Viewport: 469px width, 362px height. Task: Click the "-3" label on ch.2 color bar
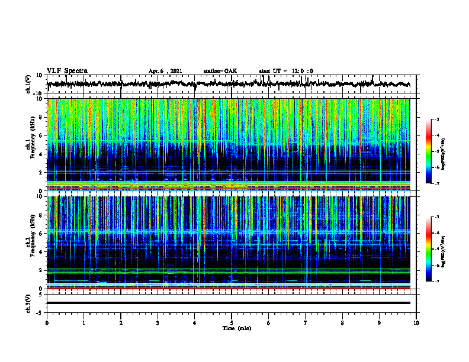(x=436, y=217)
